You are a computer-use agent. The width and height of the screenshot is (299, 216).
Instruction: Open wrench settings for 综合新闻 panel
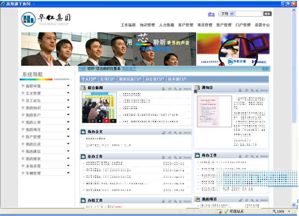point(175,89)
